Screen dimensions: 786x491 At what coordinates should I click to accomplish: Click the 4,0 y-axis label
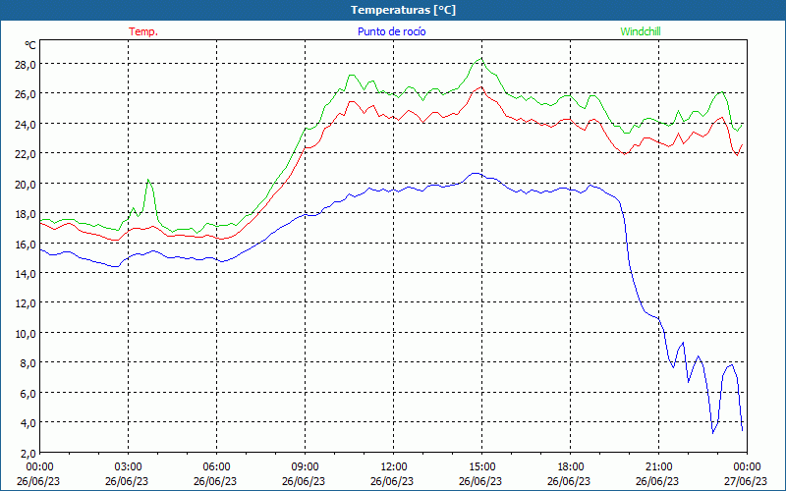coord(28,422)
